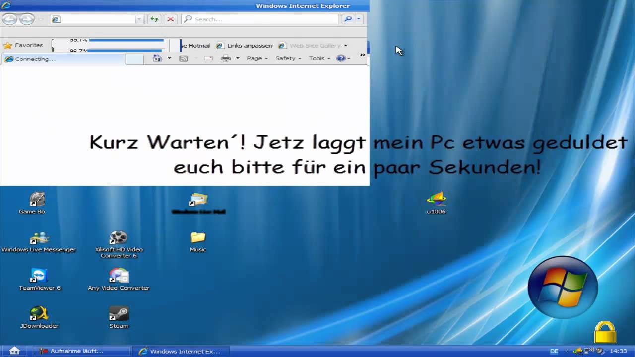Click the Windows logo orb
The image size is (635, 357).
[563, 288]
